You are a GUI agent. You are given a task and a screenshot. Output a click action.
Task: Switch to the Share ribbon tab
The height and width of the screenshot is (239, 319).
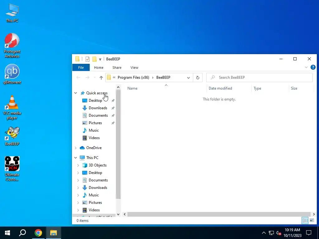tap(117, 68)
